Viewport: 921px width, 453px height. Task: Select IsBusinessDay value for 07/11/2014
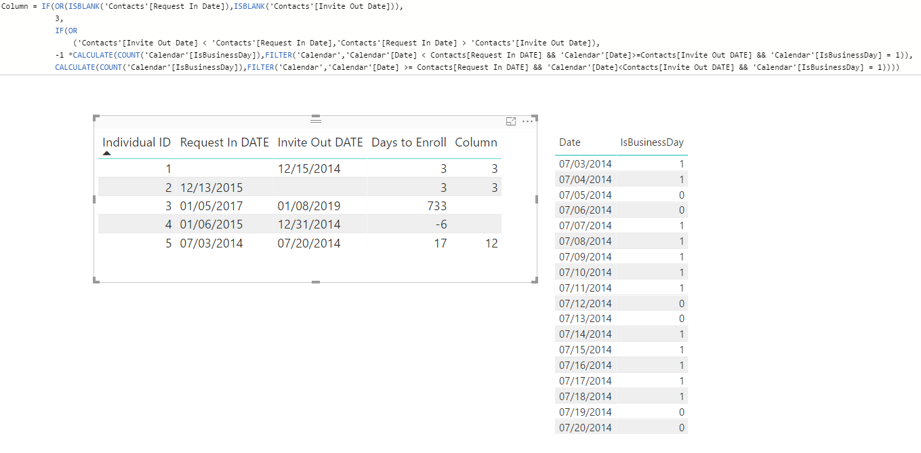tap(681, 288)
